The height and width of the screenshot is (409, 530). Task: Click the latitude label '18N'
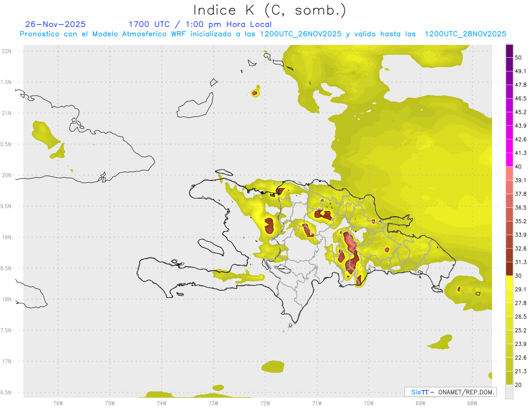tap(7, 300)
